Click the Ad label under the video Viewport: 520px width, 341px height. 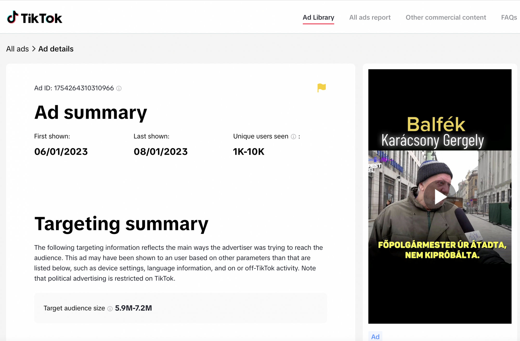pos(375,337)
